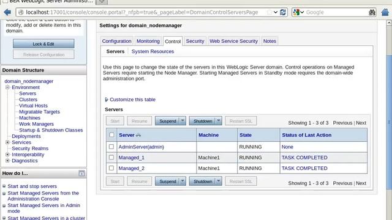Go to browser home icon
The image size is (392, 220).
pyautogui.click(x=385, y=12)
